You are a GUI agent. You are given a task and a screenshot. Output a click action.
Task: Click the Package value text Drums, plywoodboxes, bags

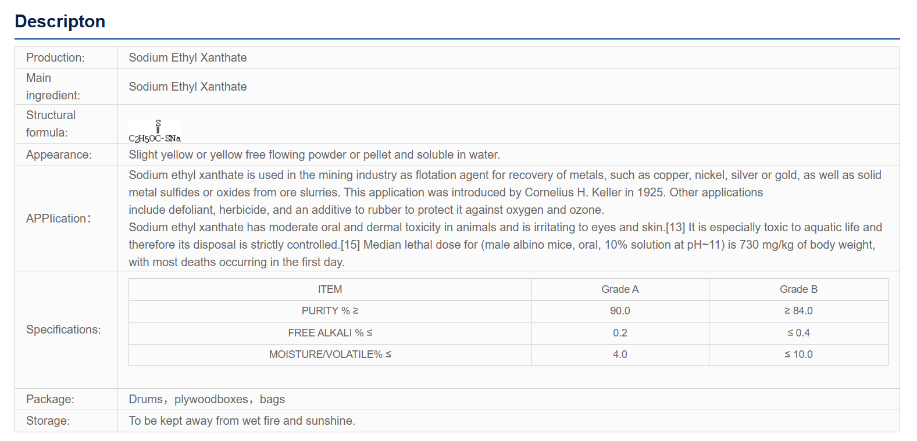pos(206,399)
